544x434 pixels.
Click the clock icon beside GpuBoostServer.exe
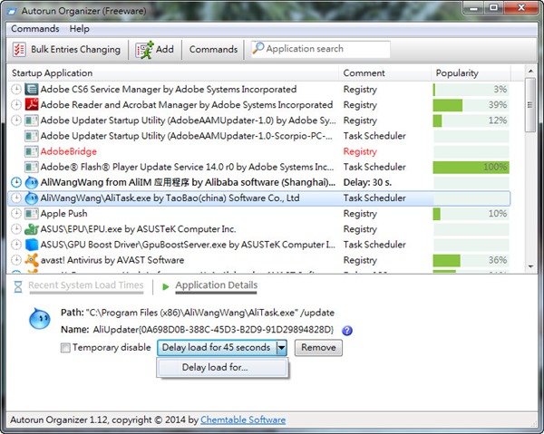tap(16, 245)
